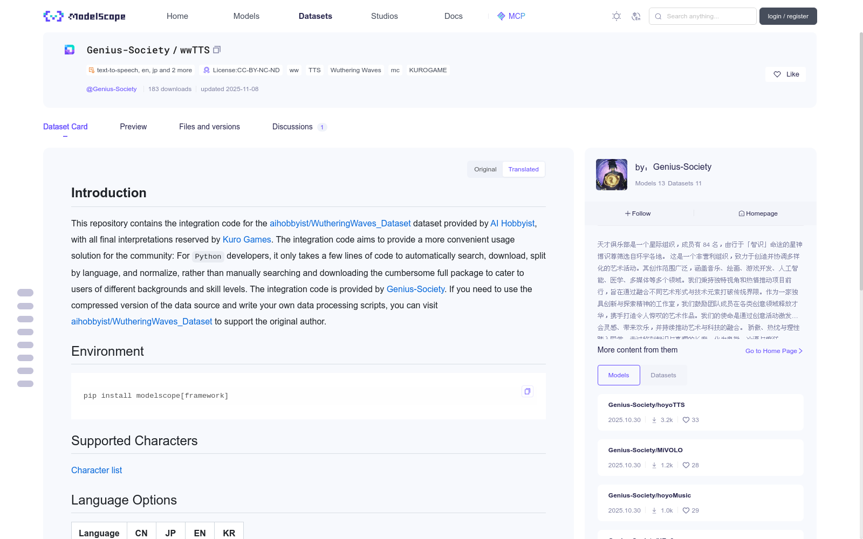Click the MCP diamond icon
The width and height of the screenshot is (863, 539).
click(501, 16)
